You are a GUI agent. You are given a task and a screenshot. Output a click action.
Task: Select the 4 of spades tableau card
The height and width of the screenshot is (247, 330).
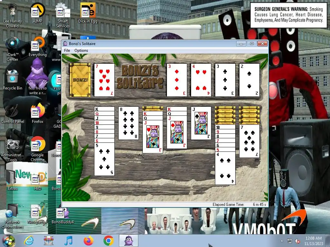[225, 168]
